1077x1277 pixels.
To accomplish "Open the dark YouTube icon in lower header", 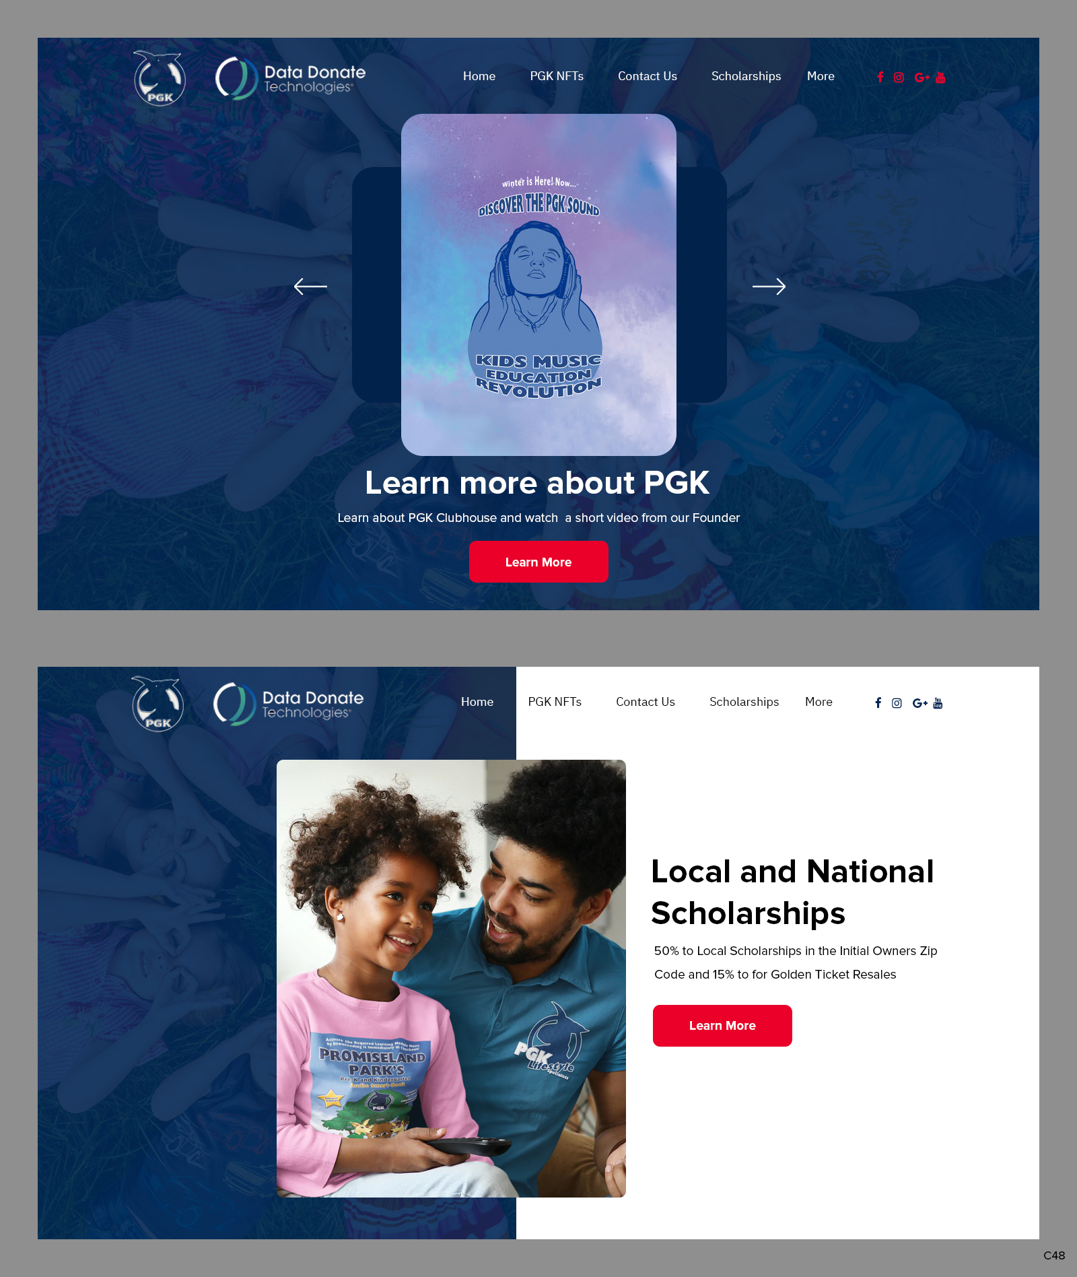I will [938, 703].
